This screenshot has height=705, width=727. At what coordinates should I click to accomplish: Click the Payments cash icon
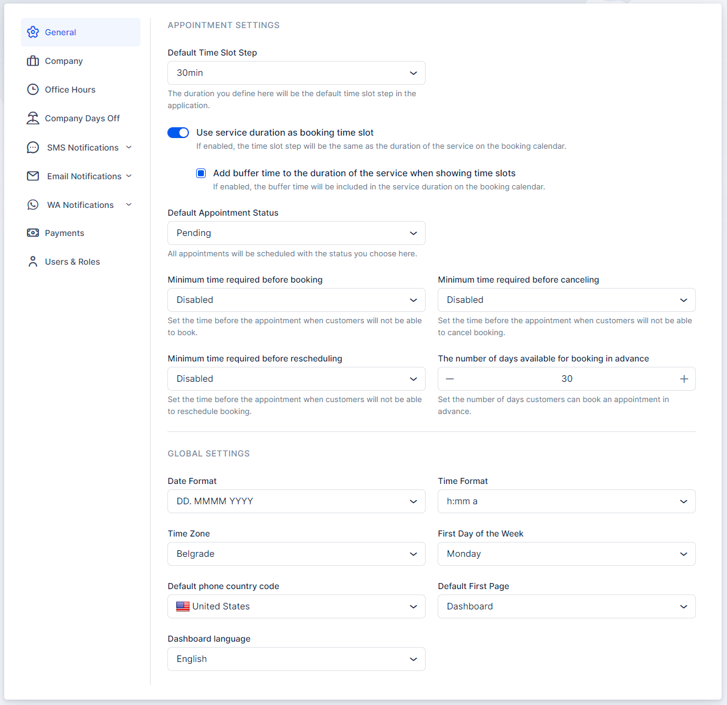coord(33,233)
